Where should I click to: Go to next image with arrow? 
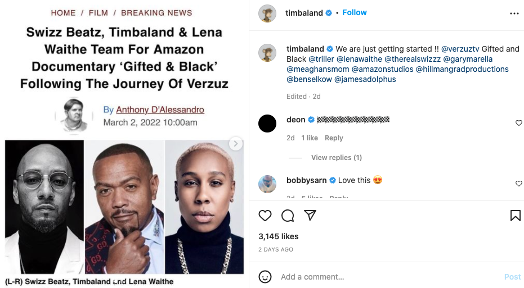click(x=236, y=144)
